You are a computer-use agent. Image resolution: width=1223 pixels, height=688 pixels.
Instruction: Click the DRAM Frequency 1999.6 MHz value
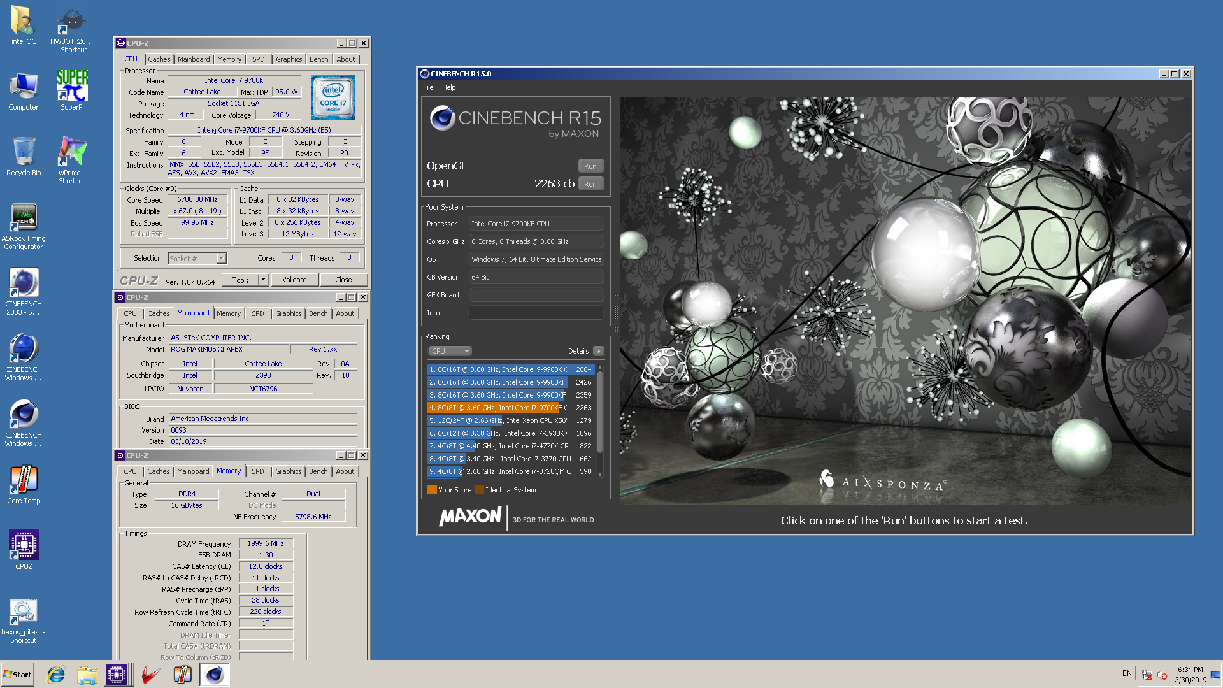(x=266, y=543)
